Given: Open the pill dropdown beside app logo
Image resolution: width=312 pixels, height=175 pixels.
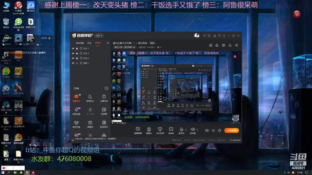Looking at the screenshot, I should pos(99,35).
